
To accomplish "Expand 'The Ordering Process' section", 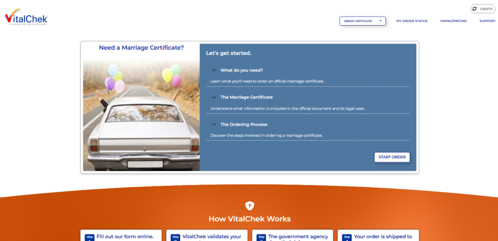I will 243,124.
